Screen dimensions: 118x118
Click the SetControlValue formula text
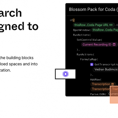[x=89, y=40]
